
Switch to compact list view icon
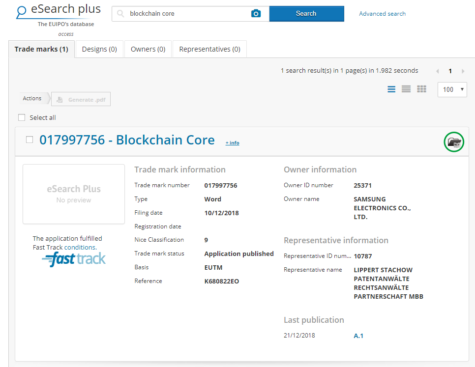406,89
